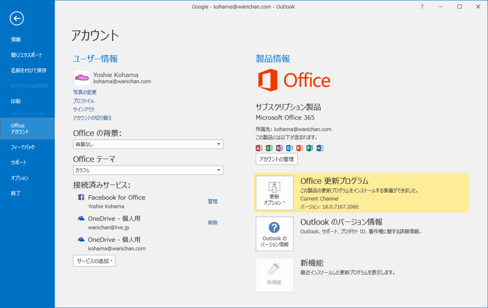488x308 pixels.
Task: Open the Office テーマ dropdown
Action: coord(148,170)
